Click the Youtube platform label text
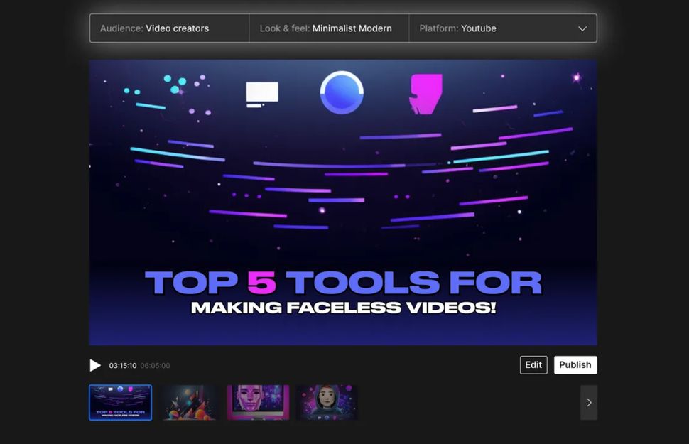The width and height of the screenshot is (689, 444). (x=479, y=28)
